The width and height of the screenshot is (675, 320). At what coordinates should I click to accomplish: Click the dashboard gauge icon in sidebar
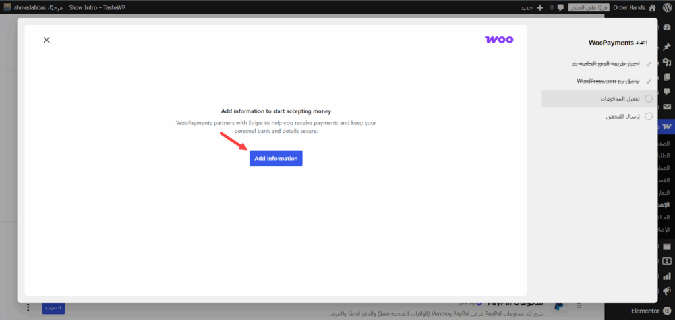pyautogui.click(x=666, y=27)
